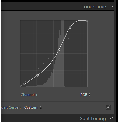Viewport: 118px width, 122px height.
Task: Collapse the Tone Curve panel triangle
Action: coord(112,7)
